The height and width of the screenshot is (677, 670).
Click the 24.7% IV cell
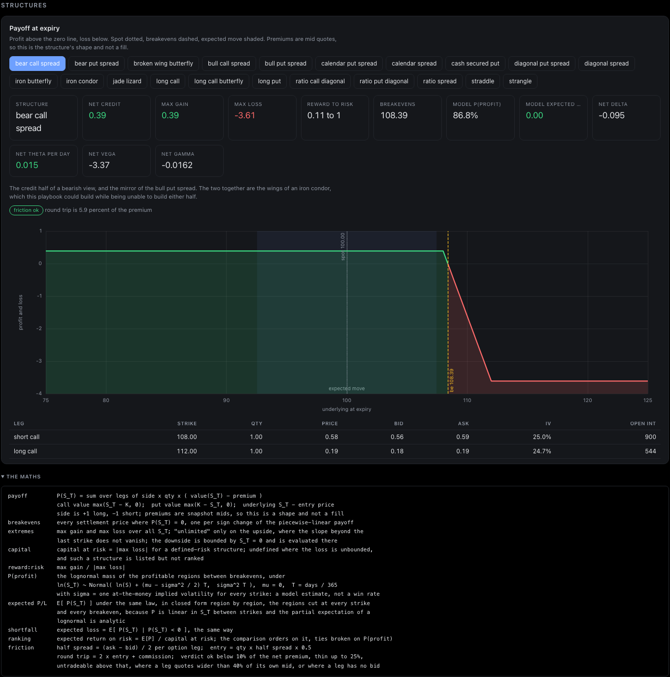pos(542,451)
